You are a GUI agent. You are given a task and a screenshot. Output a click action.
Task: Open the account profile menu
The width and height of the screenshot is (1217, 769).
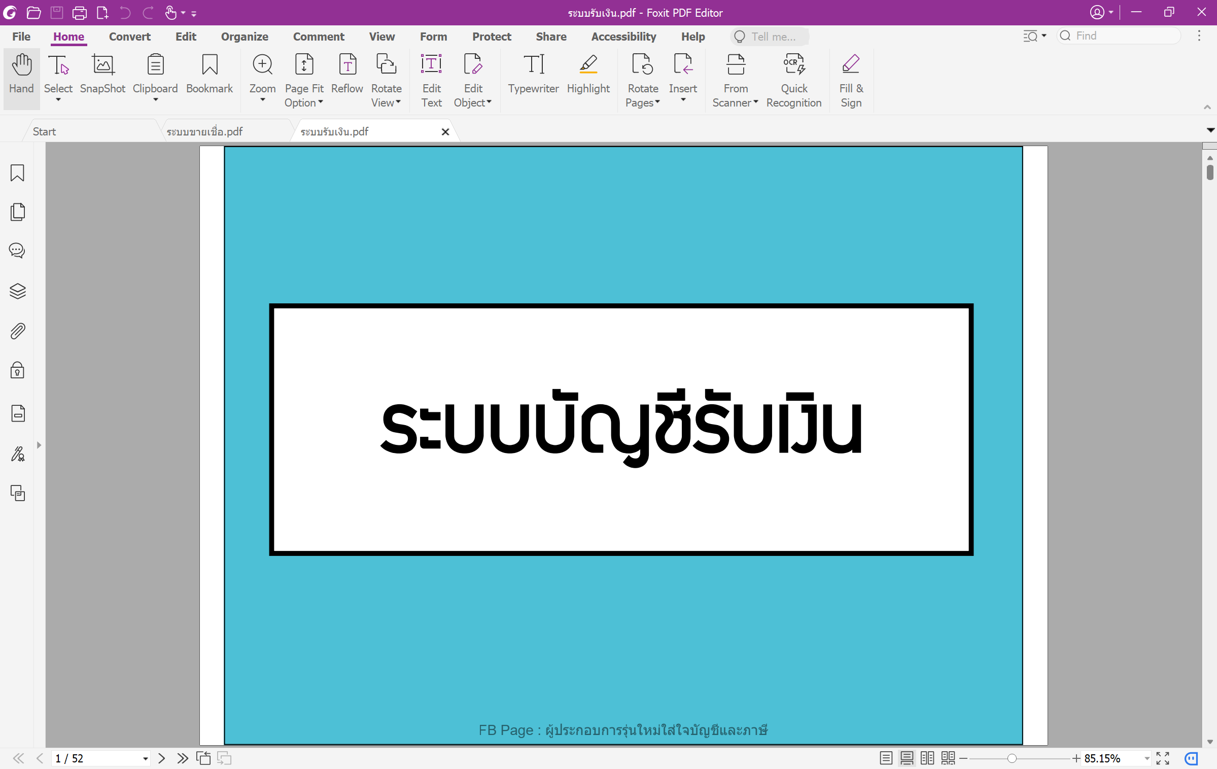(x=1101, y=12)
